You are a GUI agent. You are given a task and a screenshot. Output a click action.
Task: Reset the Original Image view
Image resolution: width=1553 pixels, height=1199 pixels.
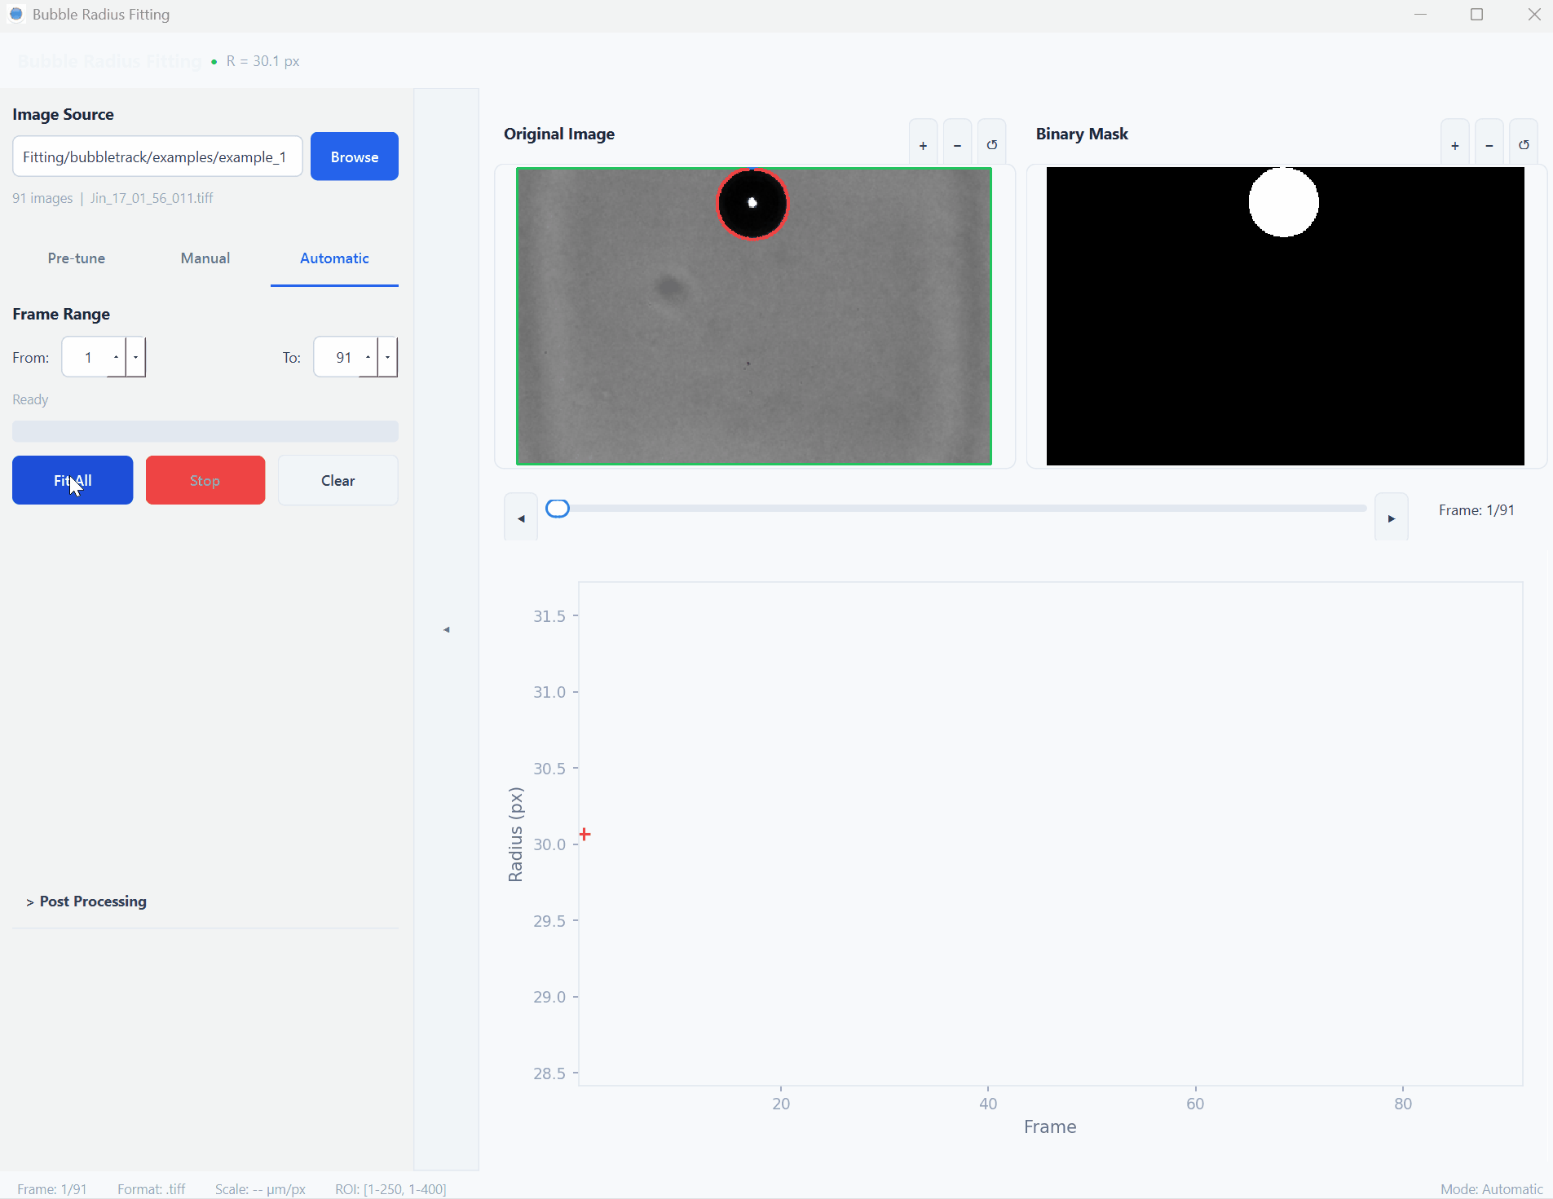click(991, 145)
